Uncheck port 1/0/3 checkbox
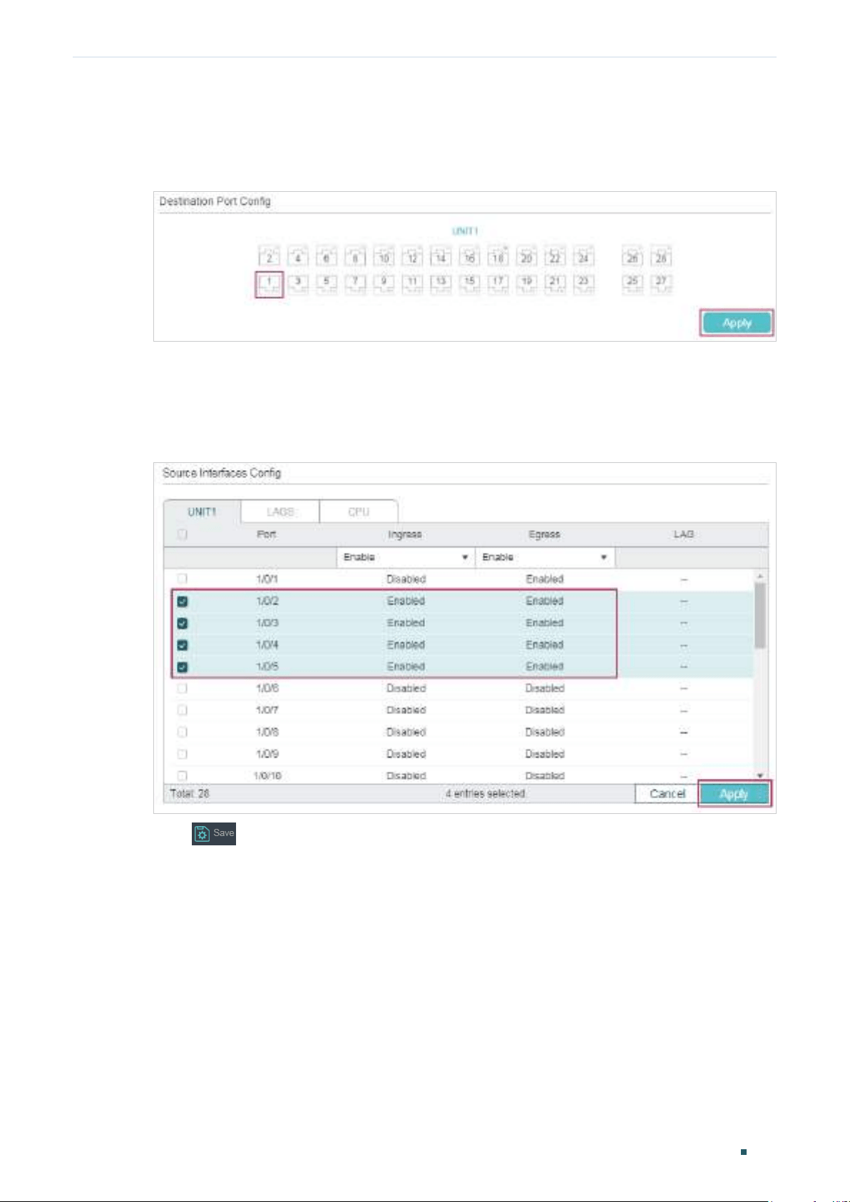The height and width of the screenshot is (1202, 850). coord(183,623)
